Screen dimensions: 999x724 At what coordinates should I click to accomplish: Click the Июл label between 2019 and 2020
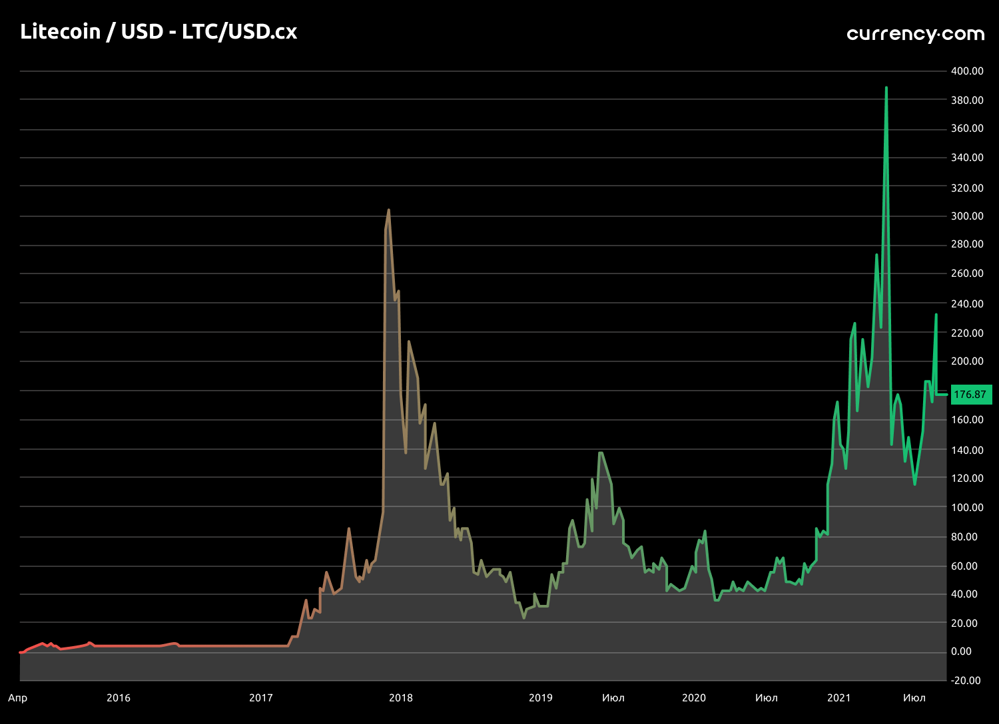(613, 697)
